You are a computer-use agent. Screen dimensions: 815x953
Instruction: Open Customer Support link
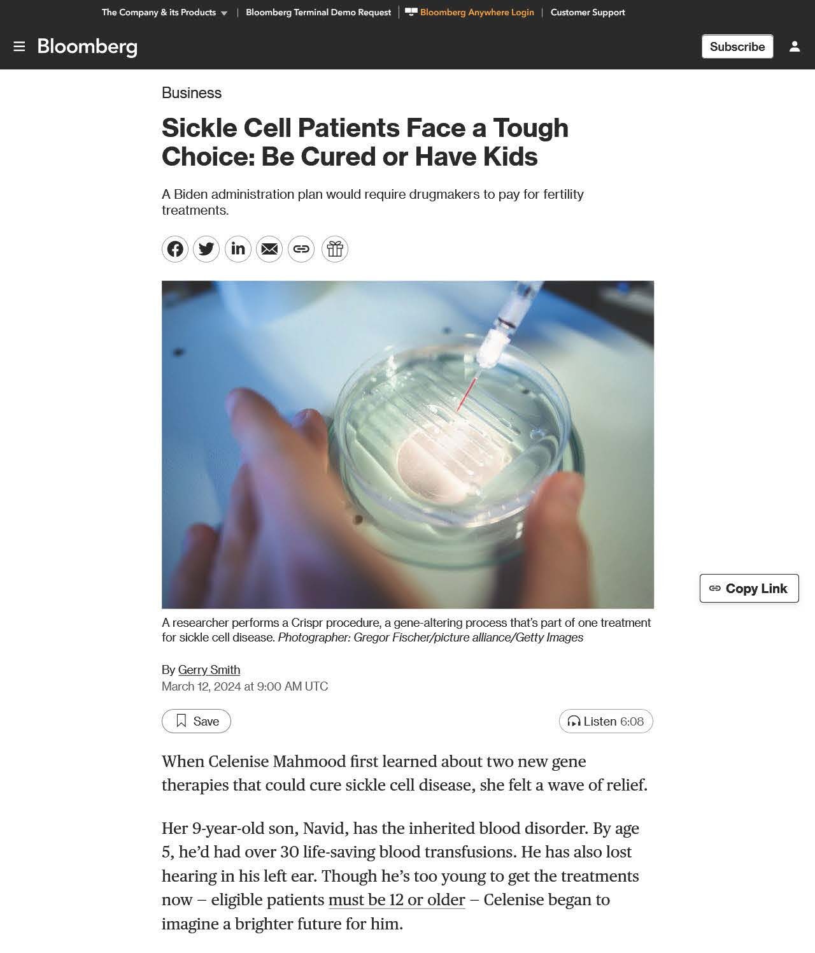(x=588, y=12)
